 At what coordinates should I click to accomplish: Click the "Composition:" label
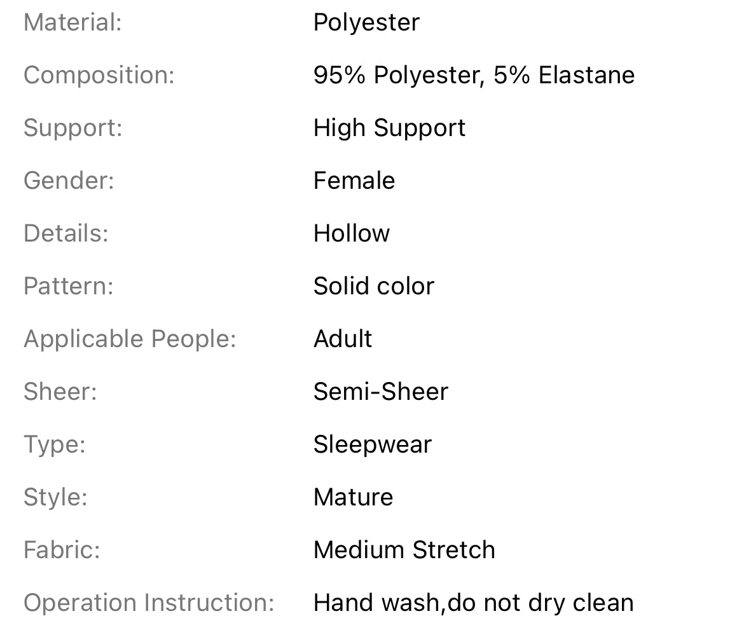coord(99,76)
